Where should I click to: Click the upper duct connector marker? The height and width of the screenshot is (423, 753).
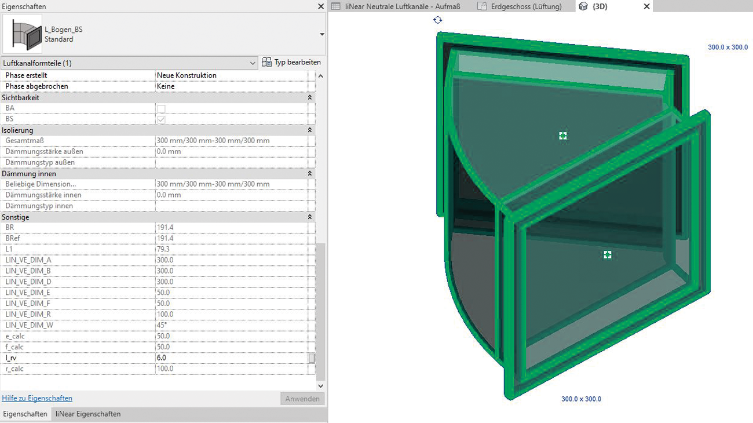pos(562,136)
